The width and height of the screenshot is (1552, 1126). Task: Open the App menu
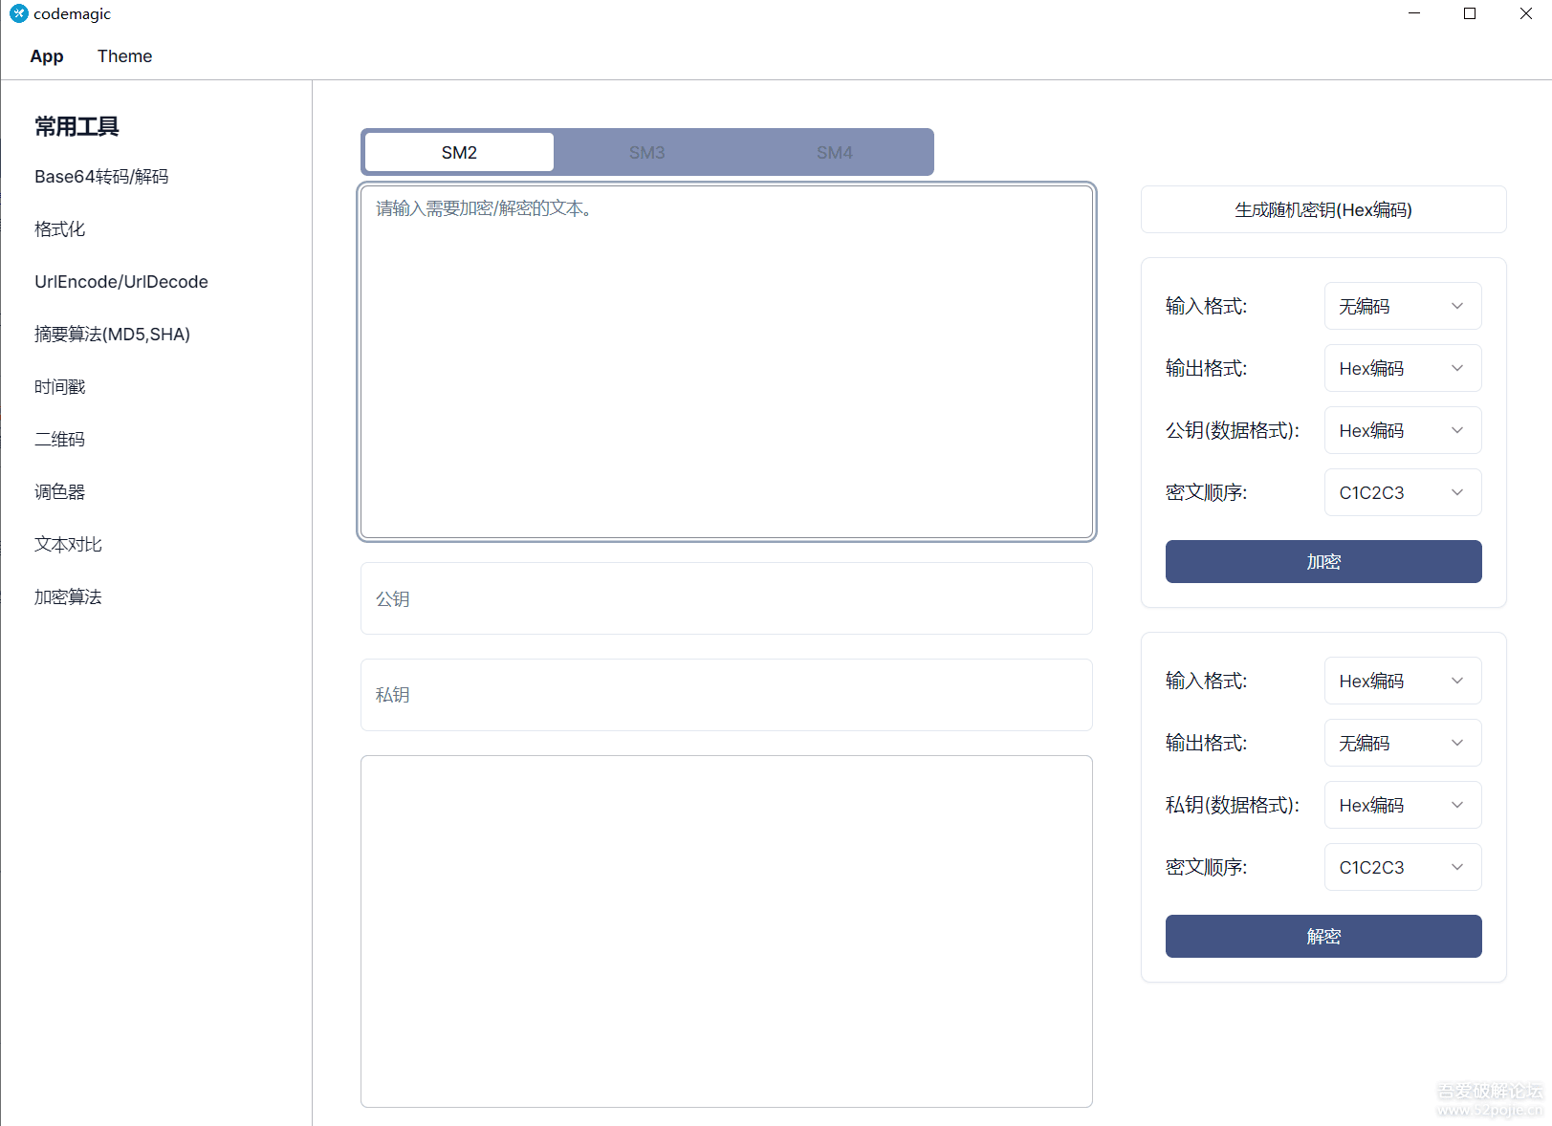tap(46, 55)
